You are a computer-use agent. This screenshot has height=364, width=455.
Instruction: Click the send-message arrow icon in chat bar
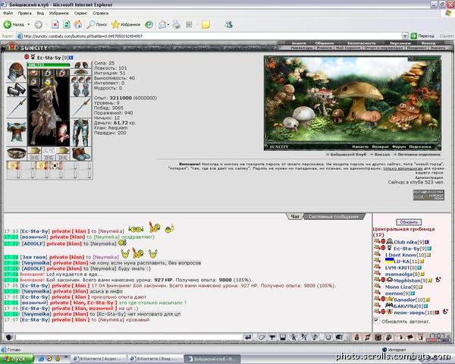(248, 337)
